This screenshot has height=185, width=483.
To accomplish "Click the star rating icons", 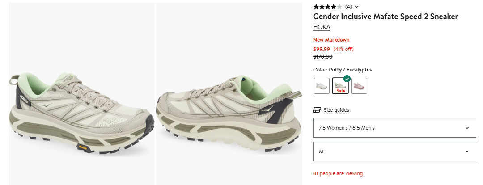I will click(x=327, y=6).
